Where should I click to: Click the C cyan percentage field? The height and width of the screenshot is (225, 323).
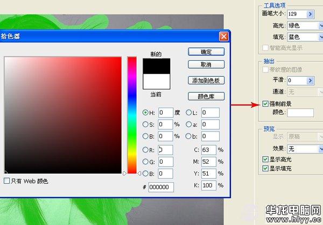(x=209, y=150)
